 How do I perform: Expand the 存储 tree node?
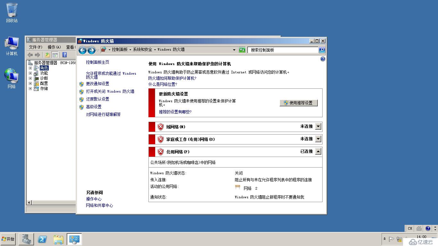pyautogui.click(x=30, y=88)
